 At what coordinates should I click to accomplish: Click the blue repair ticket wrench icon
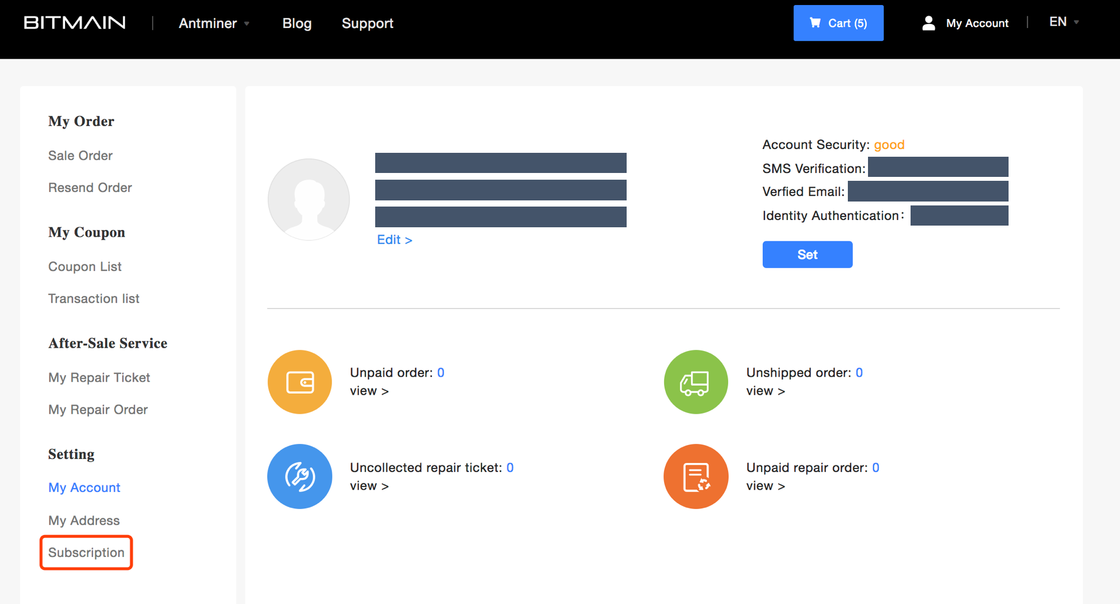pos(300,476)
